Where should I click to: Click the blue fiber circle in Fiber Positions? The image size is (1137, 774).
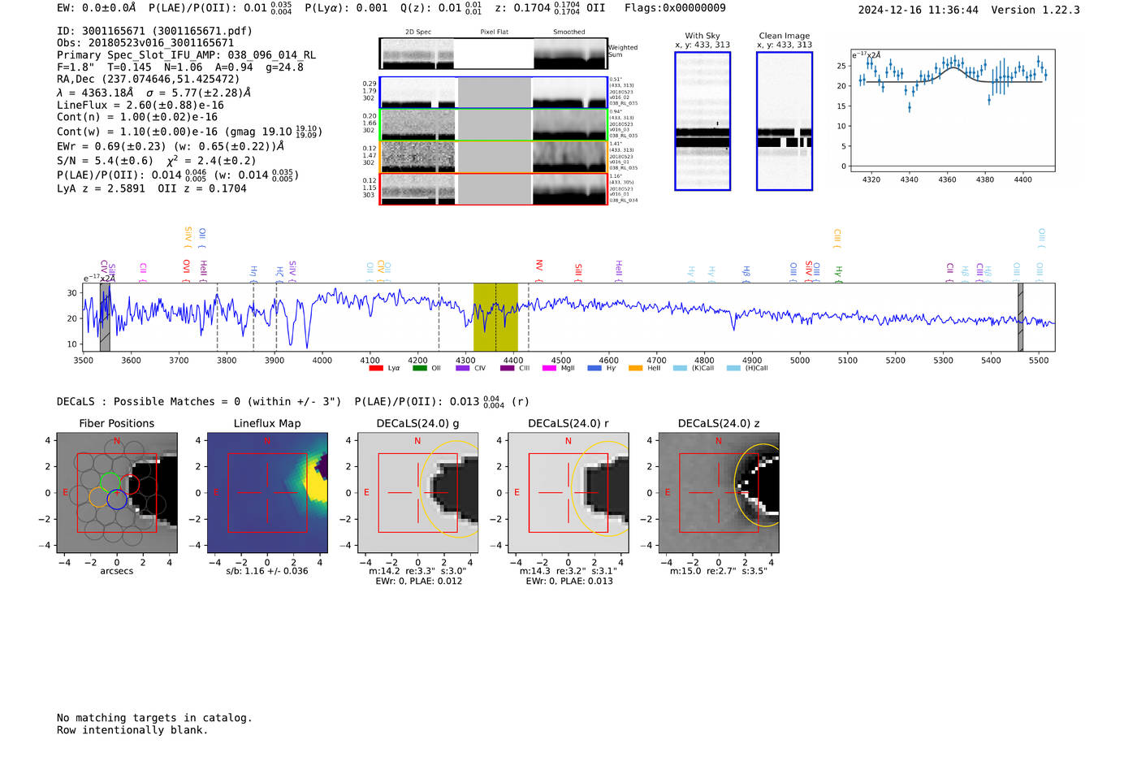117,499
